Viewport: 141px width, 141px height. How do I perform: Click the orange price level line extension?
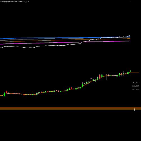pyautogui.click(x=135, y=72)
